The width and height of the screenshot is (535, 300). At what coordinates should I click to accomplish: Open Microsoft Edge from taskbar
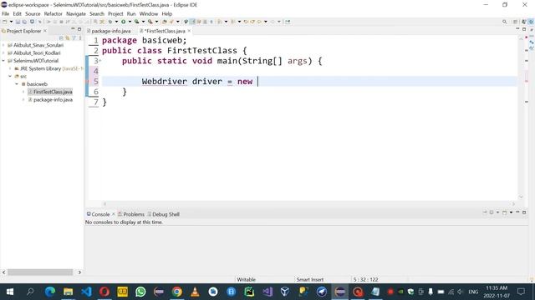click(50, 292)
